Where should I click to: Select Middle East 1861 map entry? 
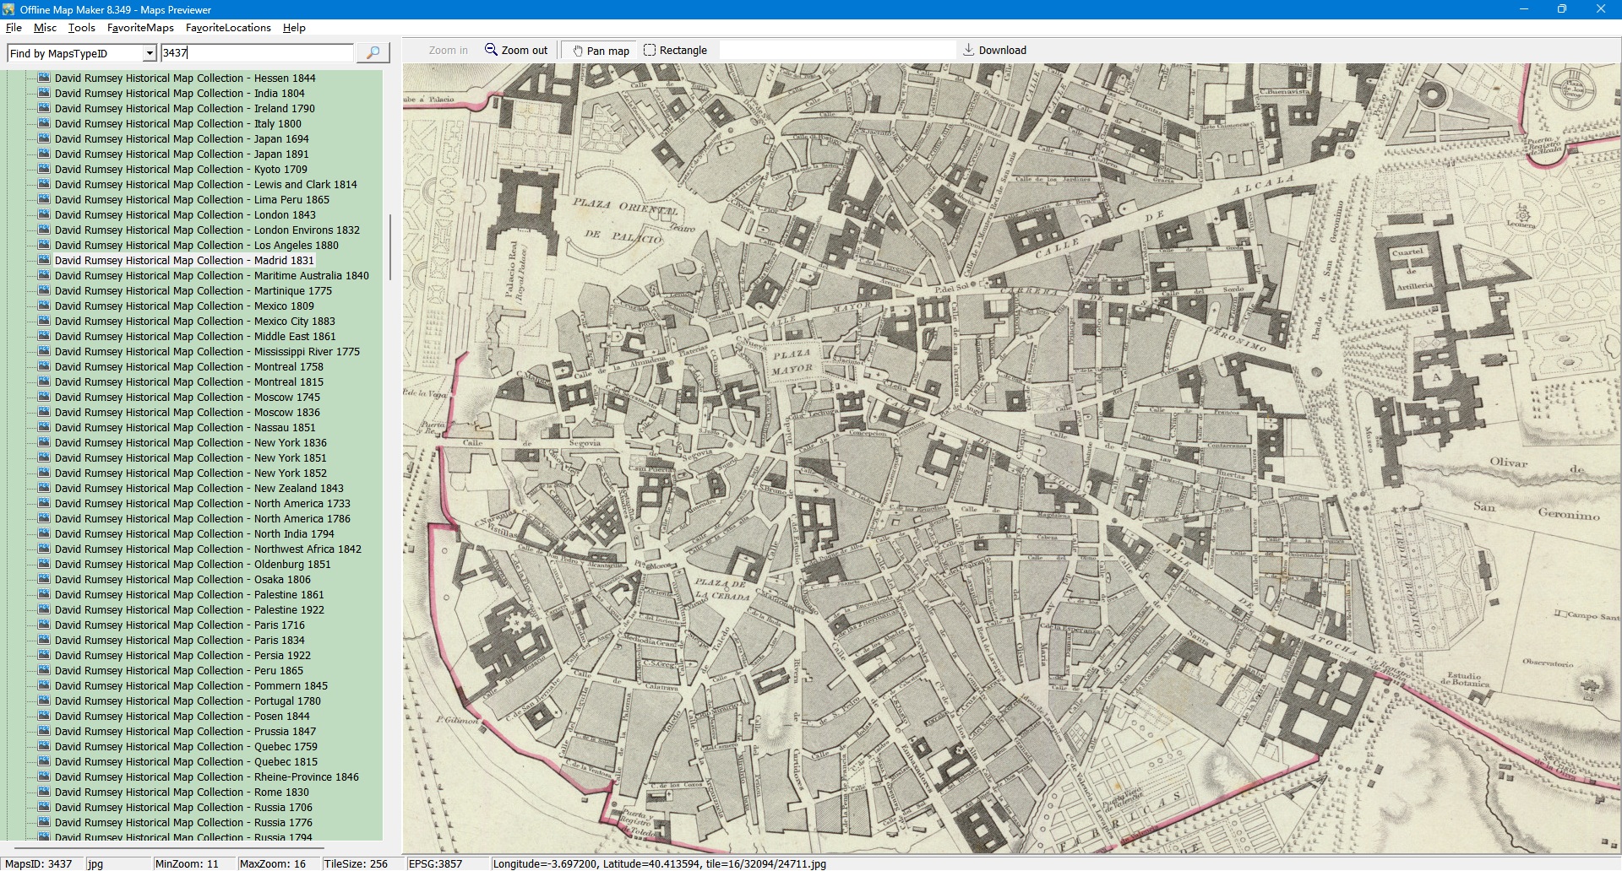[x=195, y=336]
